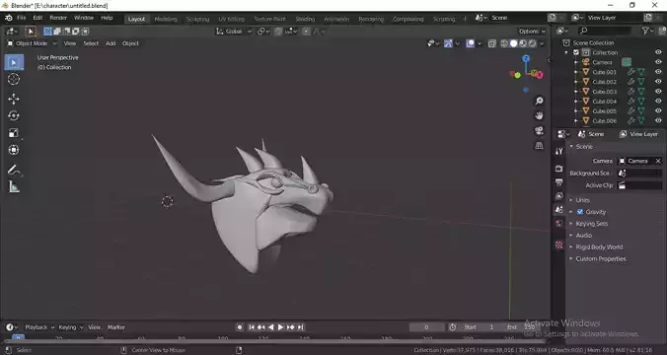Viewport: 667px width, 355px height.
Task: Open the View Layer properties tab icon
Action: (558, 195)
